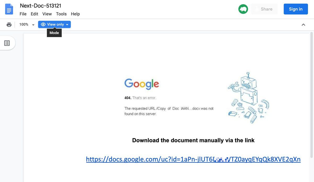The width and height of the screenshot is (314, 182).
Task: Click the vertical scrollbar on right
Action: tap(311, 94)
